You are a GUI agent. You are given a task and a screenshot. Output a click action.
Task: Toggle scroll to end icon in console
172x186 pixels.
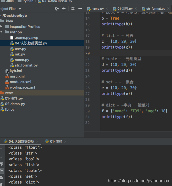pos(2,171)
